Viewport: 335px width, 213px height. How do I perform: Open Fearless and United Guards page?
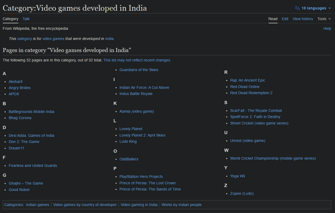33,166
